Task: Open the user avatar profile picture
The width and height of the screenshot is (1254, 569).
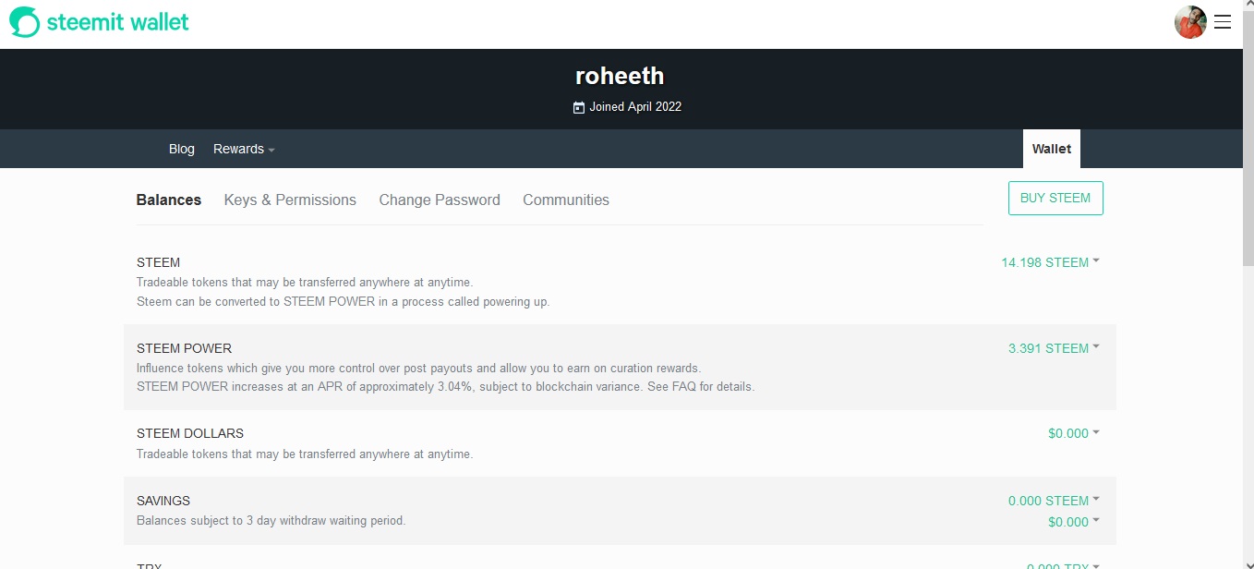Action: 1190,22
